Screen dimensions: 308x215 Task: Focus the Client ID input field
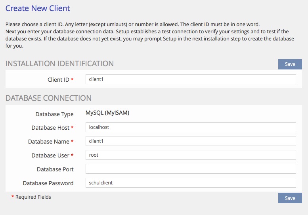[190, 79]
